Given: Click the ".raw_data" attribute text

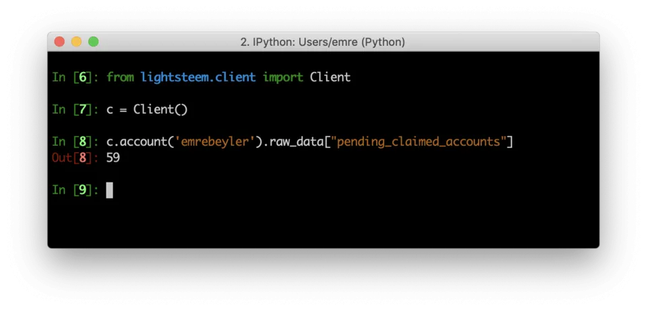Looking at the screenshot, I should point(293,142).
